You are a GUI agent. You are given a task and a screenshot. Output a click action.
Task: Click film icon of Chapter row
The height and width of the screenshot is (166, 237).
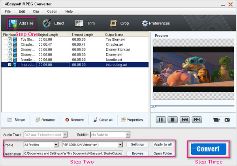[x=15, y=45]
